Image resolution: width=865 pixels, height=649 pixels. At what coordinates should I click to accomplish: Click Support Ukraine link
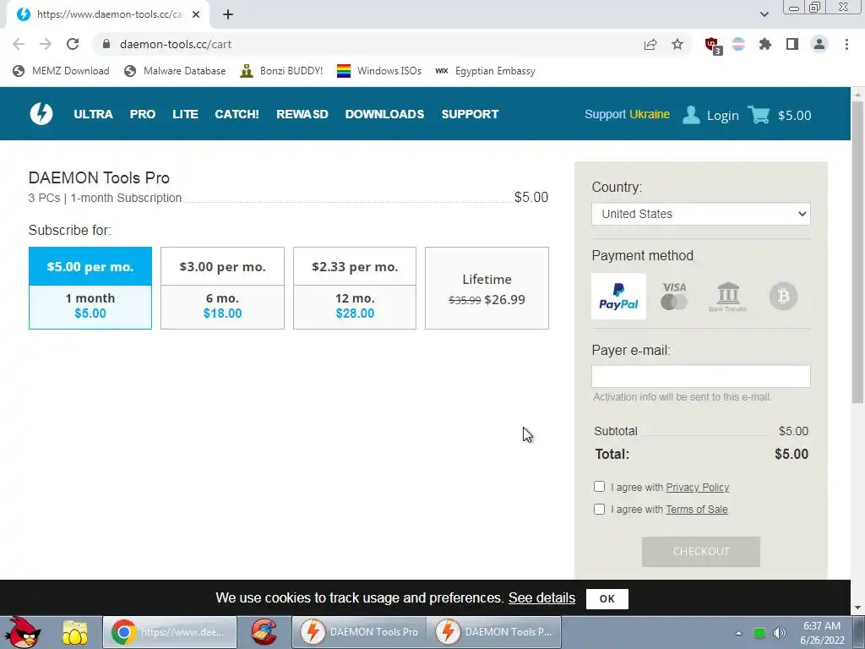coord(628,114)
